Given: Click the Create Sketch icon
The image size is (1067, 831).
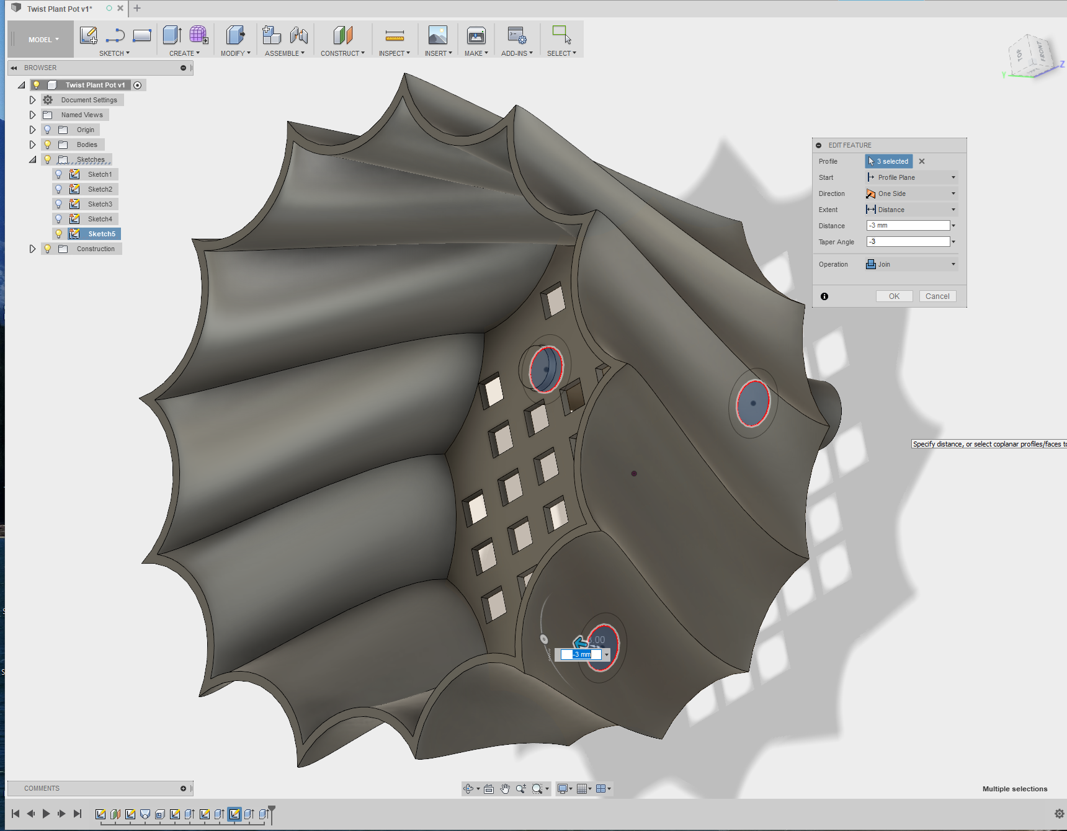Looking at the screenshot, I should (x=89, y=35).
